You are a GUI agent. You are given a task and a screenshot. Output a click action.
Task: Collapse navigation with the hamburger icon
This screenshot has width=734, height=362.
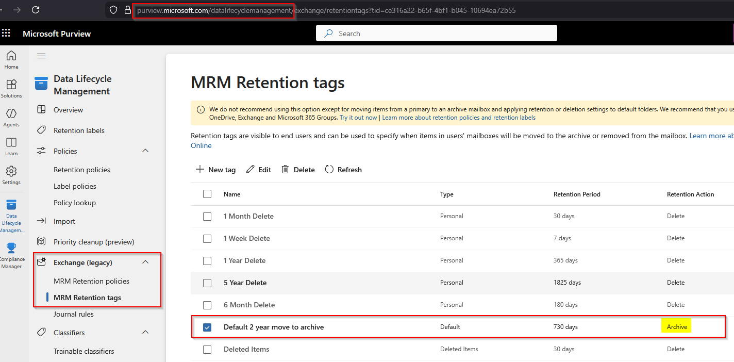pos(41,56)
